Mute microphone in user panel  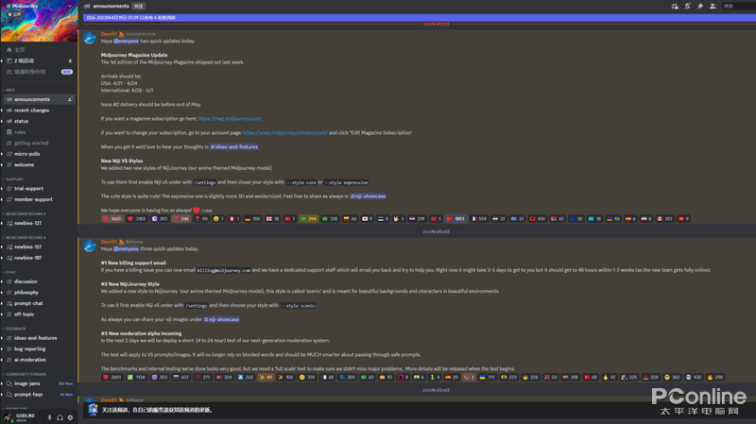point(49,417)
